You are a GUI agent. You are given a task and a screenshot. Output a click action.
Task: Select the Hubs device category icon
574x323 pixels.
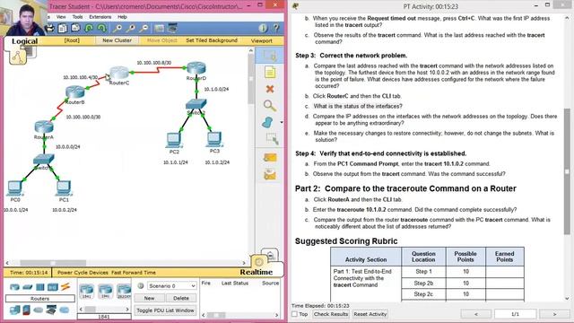[x=39, y=287]
